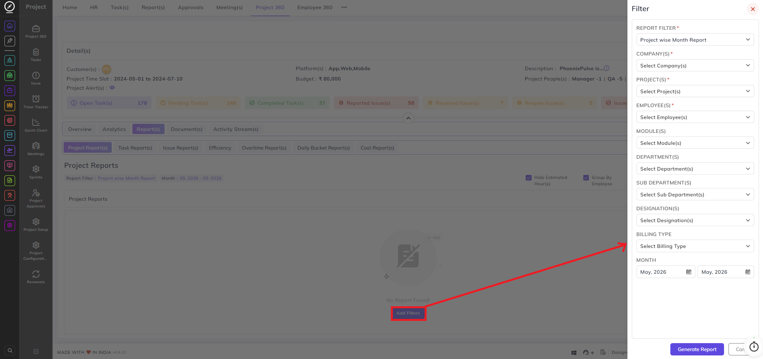Open Select Employee(s) dropdown
This screenshot has width=763, height=359.
click(695, 117)
